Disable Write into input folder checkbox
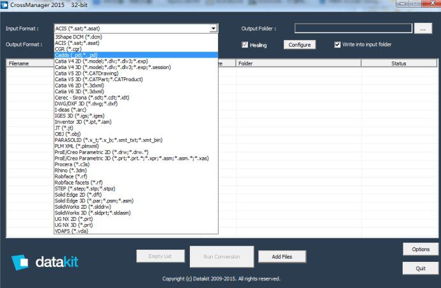 point(338,45)
